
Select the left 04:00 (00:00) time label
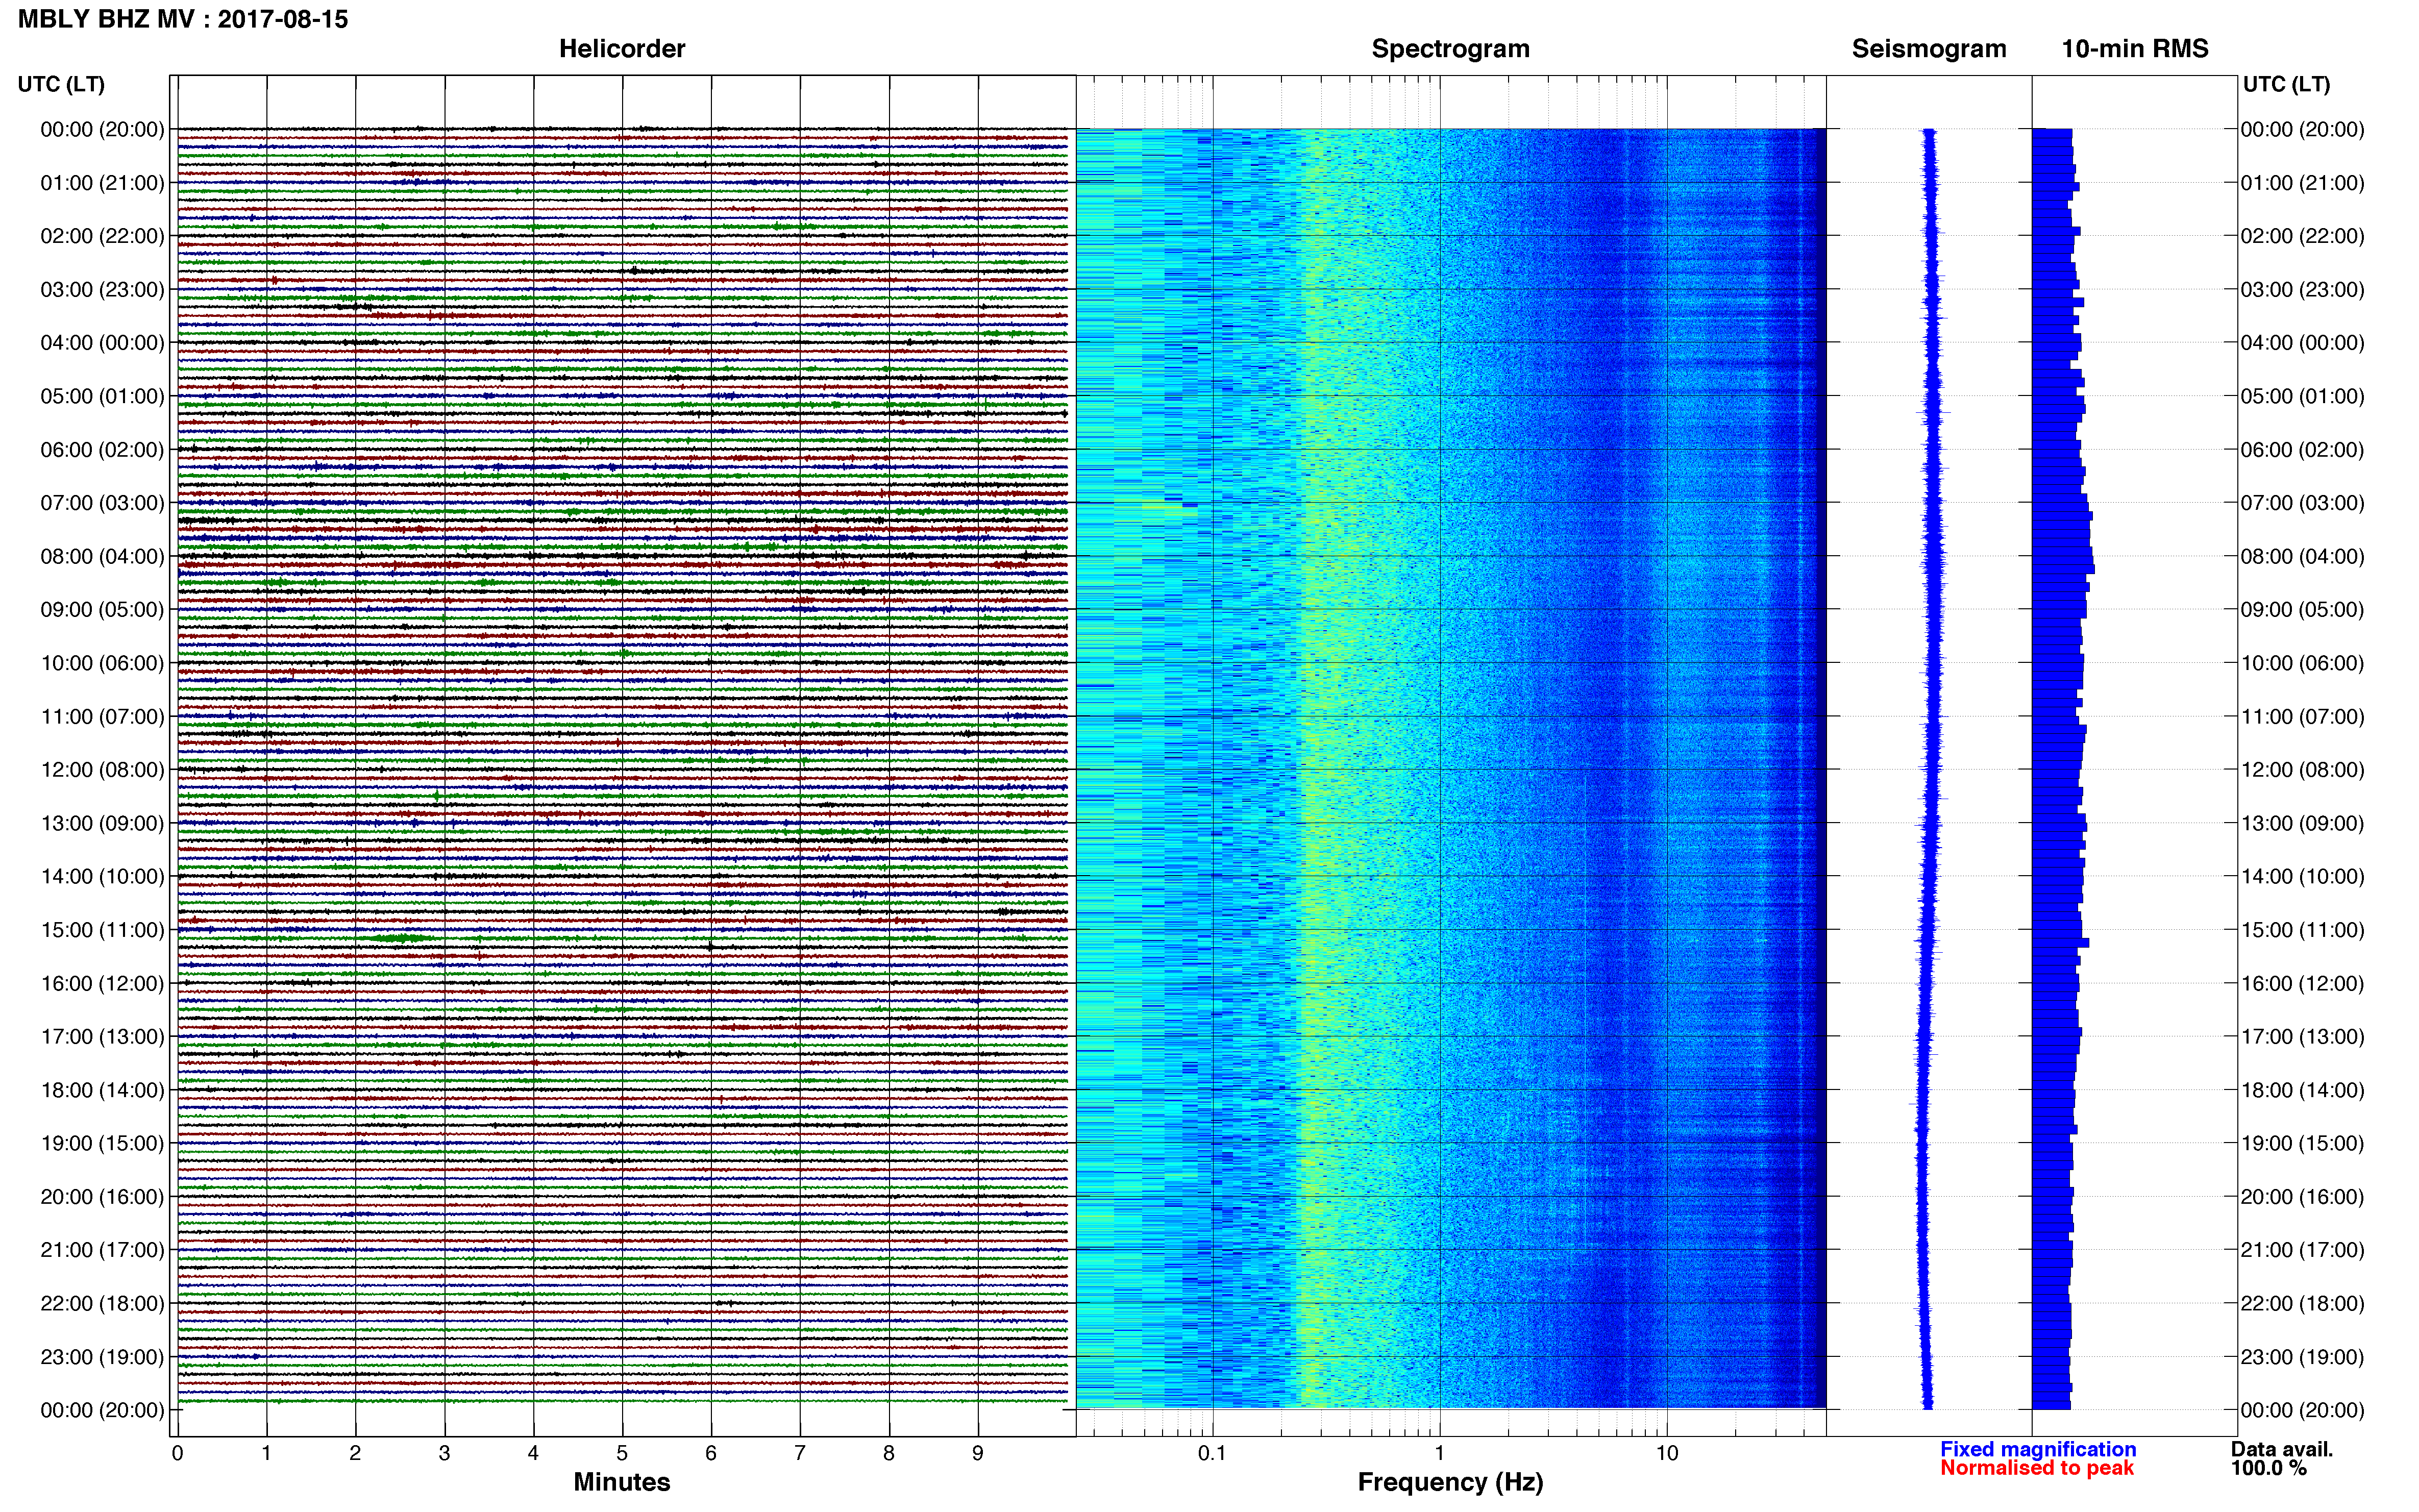click(102, 343)
